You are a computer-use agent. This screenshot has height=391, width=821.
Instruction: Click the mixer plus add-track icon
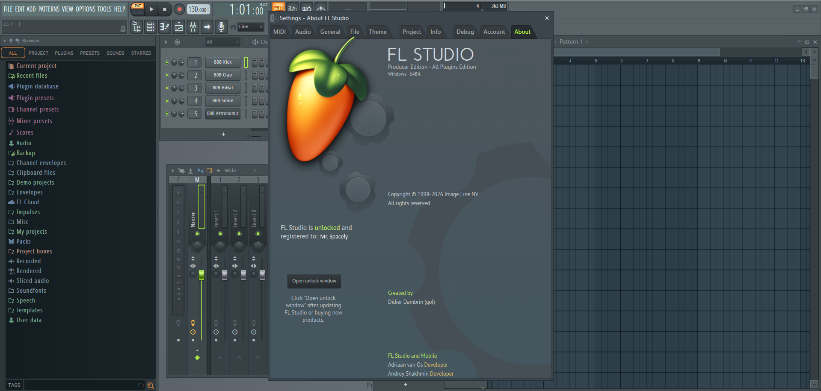[x=218, y=171]
